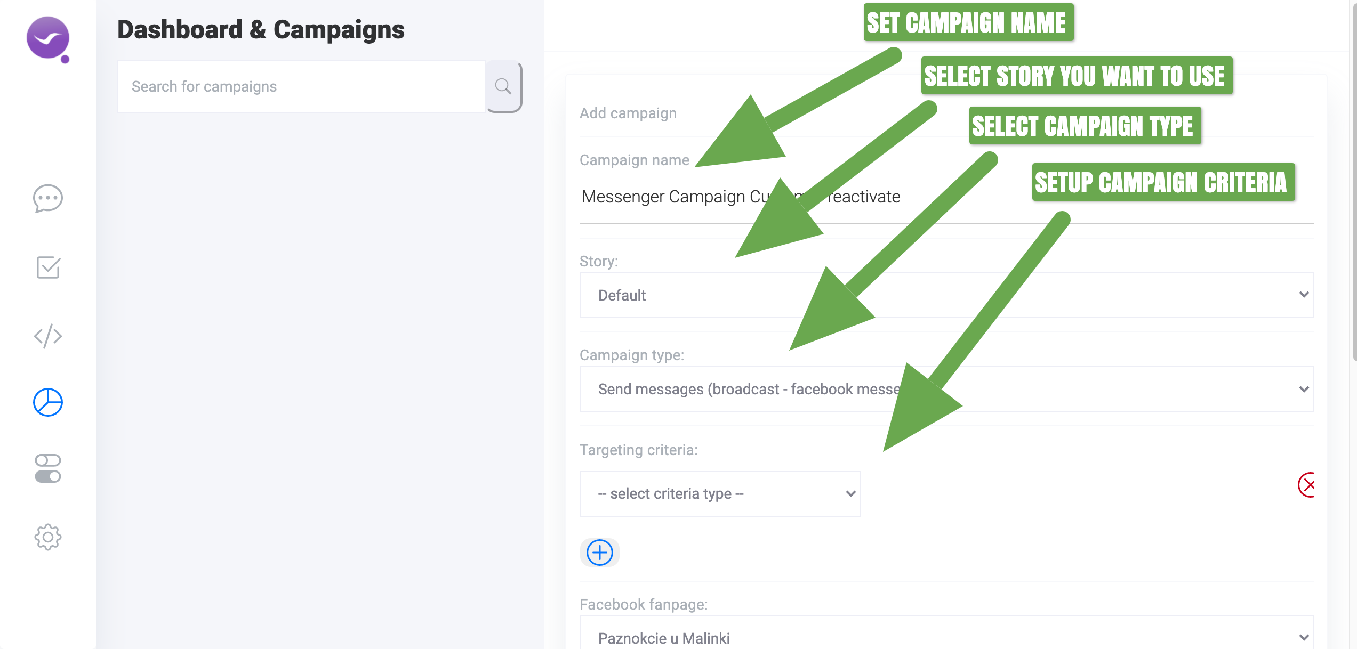1357x649 pixels.
Task: Open the chat conversations icon
Action: 48,198
